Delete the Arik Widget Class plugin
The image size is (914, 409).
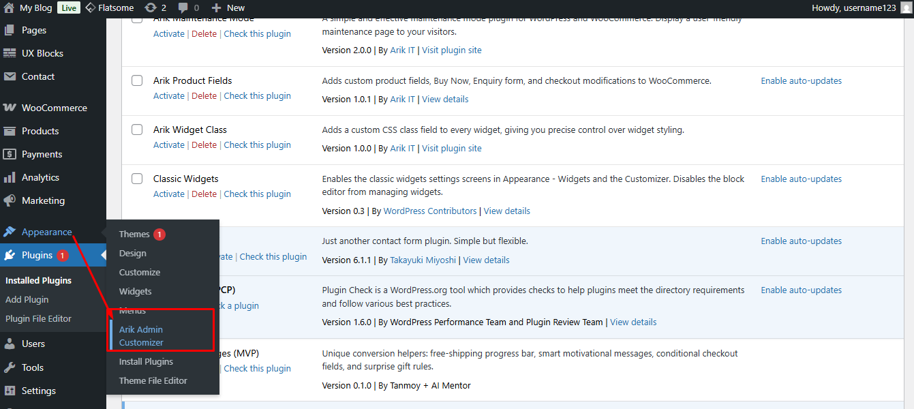(204, 145)
